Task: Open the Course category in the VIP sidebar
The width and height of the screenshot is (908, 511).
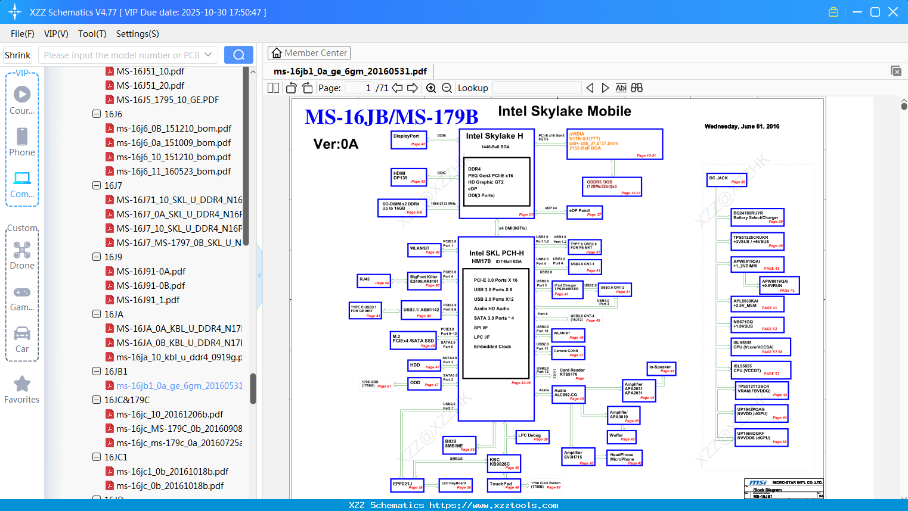Action: [22, 99]
